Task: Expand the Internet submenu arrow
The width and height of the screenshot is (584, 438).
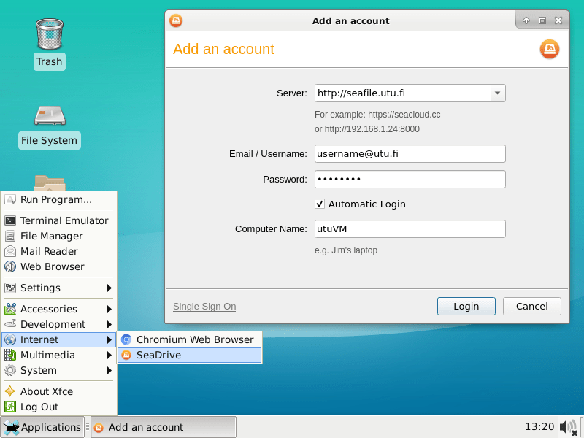Action: coord(109,339)
